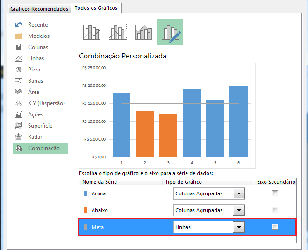Select the clustered column-line combo icon
The height and width of the screenshot is (250, 308).
91,32
